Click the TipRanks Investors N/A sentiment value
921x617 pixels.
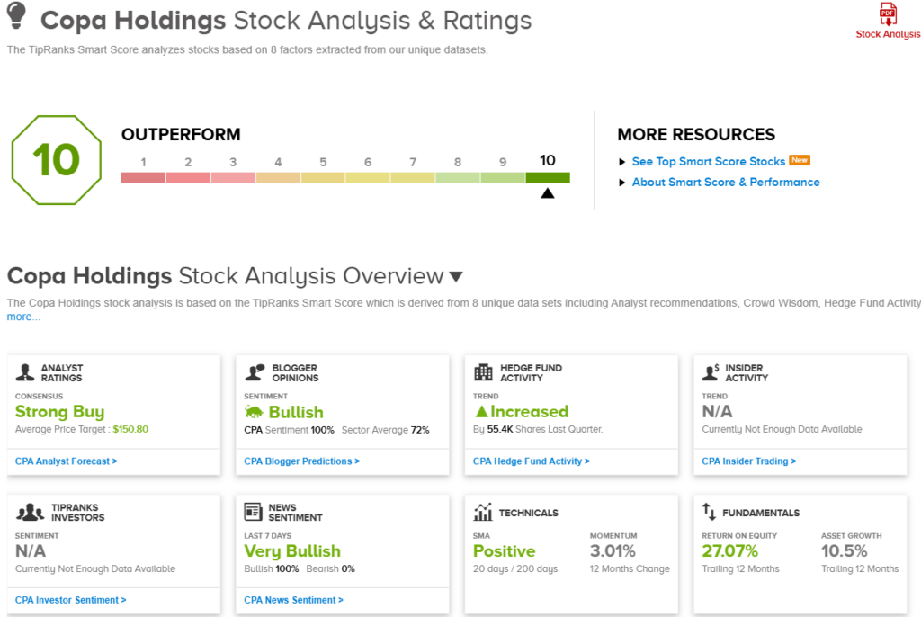click(31, 551)
